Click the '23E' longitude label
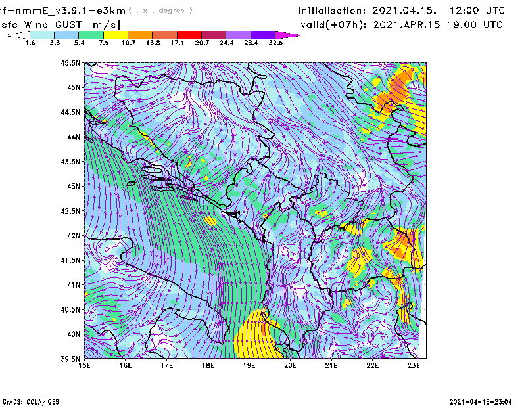The height and width of the screenshot is (406, 526). click(414, 365)
